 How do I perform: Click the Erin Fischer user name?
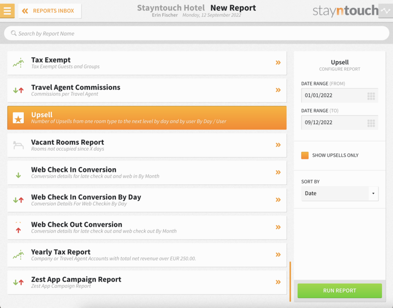pos(164,15)
